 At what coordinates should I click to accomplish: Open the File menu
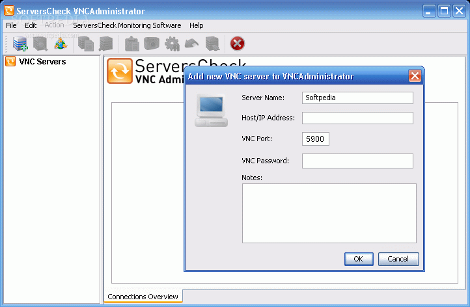(x=11, y=25)
